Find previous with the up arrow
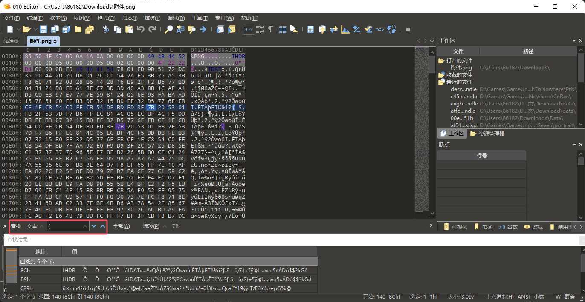The height and width of the screenshot is (302, 585). (x=103, y=226)
